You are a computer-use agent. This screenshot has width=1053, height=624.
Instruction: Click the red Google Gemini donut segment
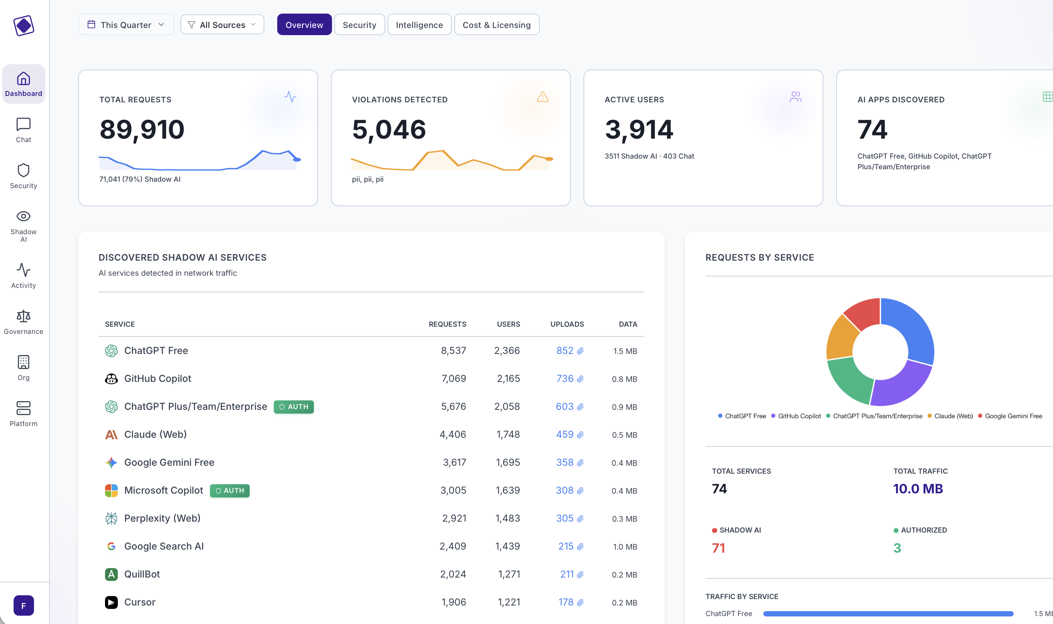click(x=864, y=313)
